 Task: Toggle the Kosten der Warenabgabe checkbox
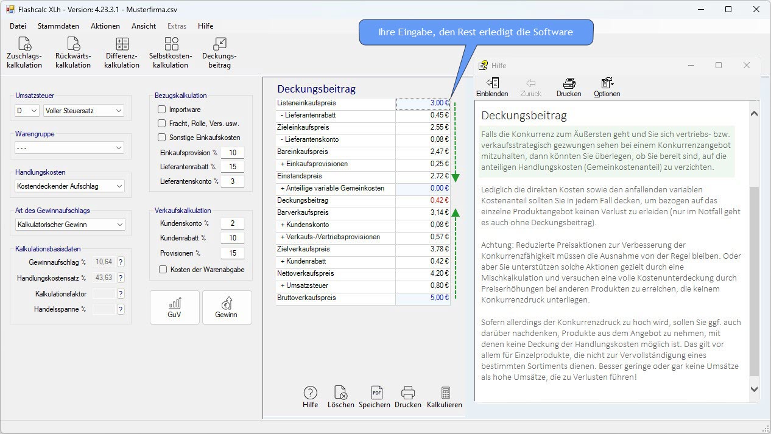pyautogui.click(x=163, y=270)
